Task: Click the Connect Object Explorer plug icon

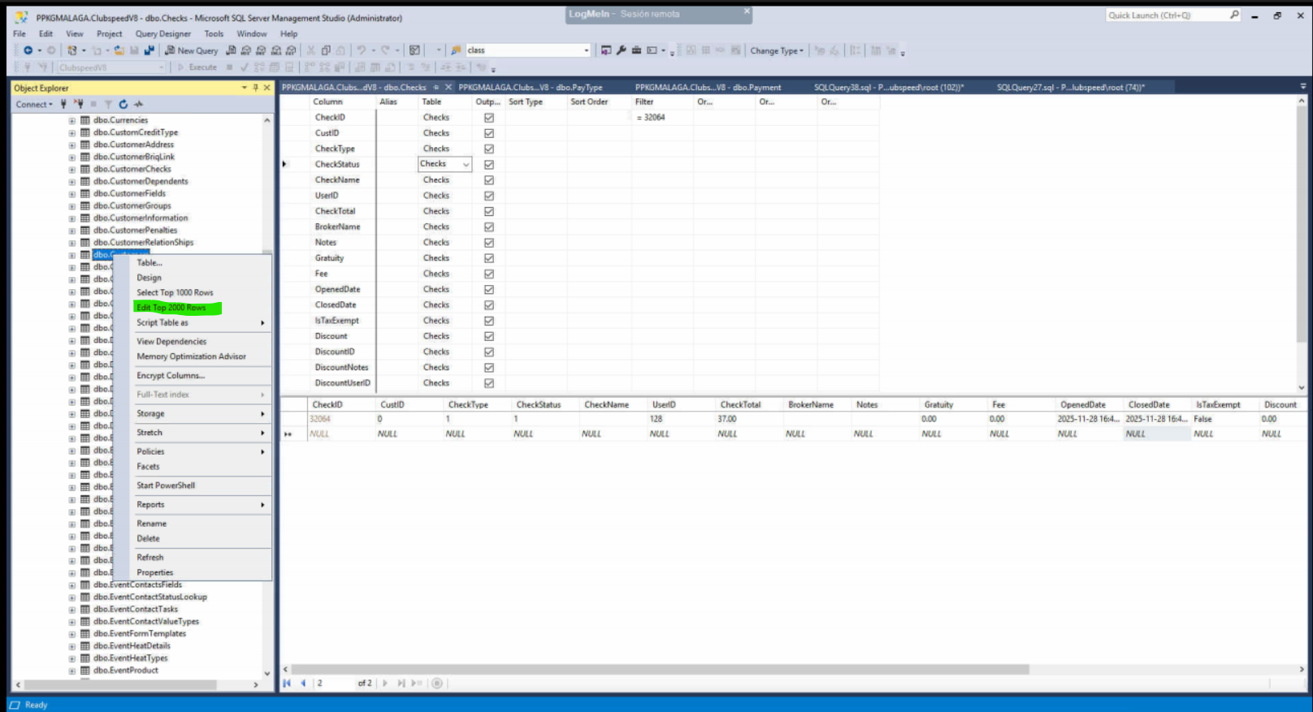Action: click(x=63, y=104)
